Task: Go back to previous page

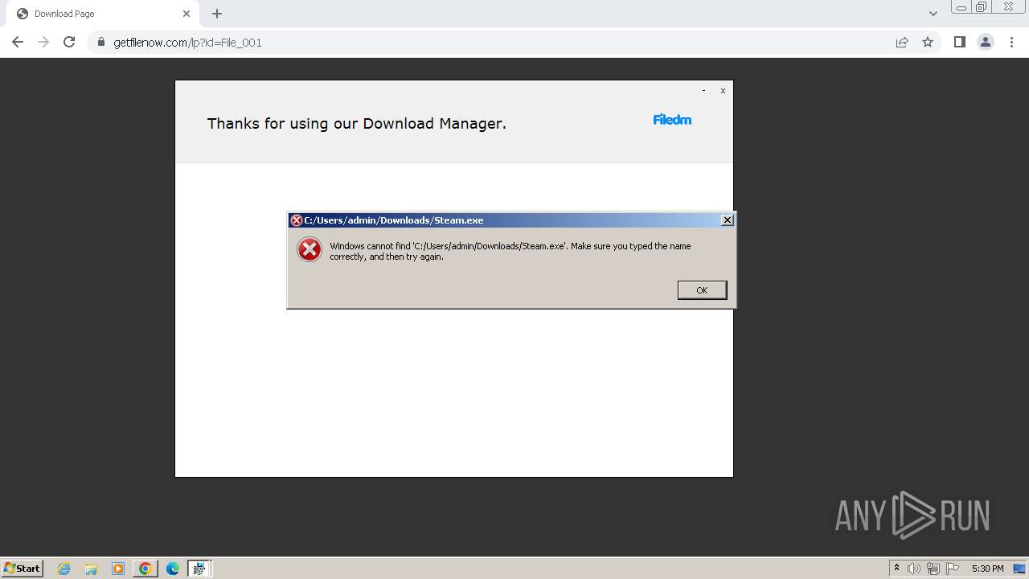Action: point(18,42)
